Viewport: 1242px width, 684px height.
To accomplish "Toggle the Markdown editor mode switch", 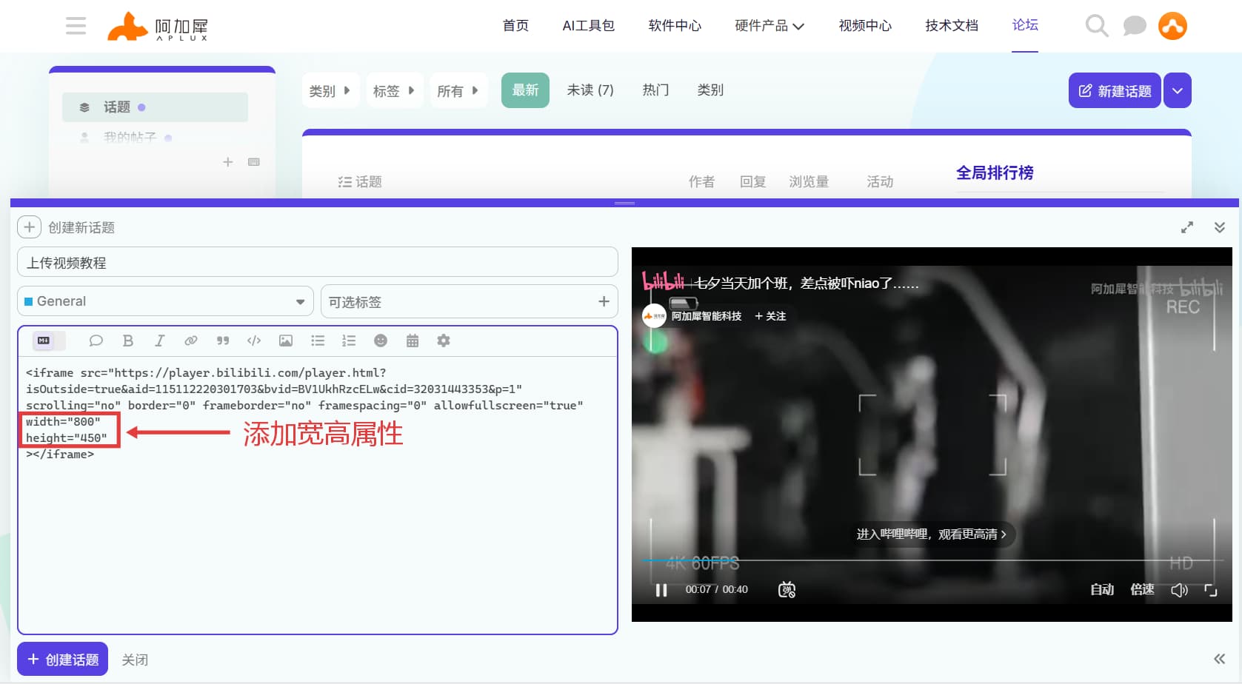I will (44, 341).
